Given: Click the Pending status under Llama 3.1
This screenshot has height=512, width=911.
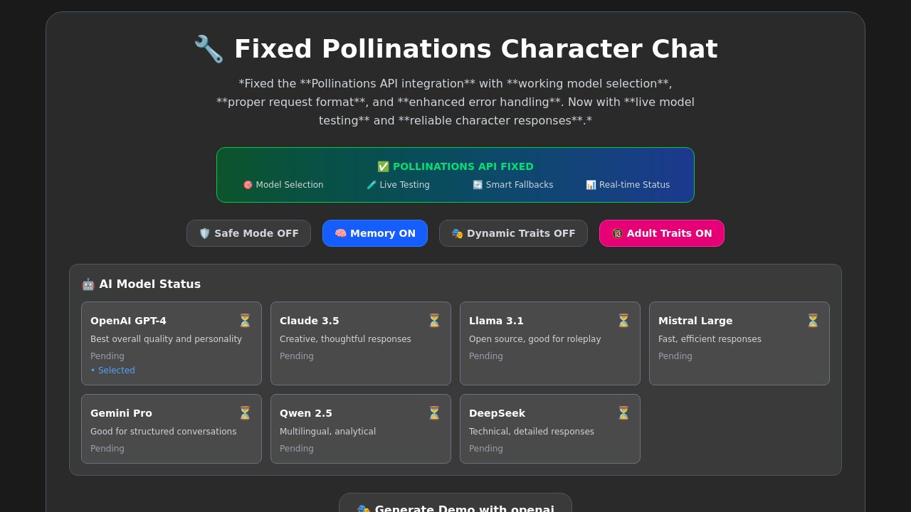Looking at the screenshot, I should pos(486,356).
